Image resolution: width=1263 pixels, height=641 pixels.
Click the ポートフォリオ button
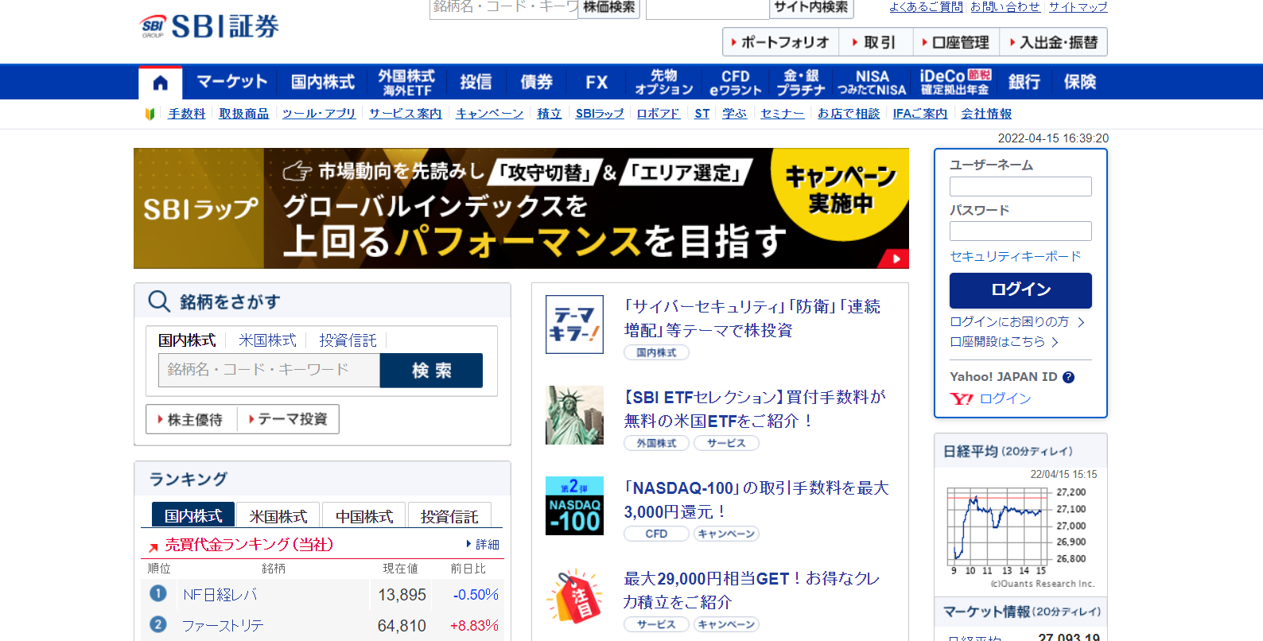coord(781,42)
